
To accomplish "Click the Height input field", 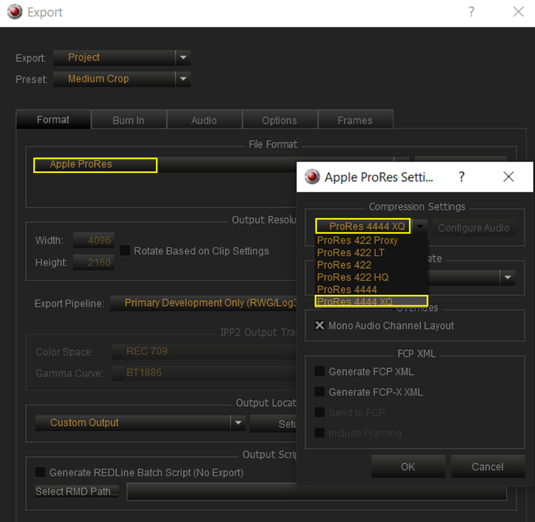I will coord(93,262).
